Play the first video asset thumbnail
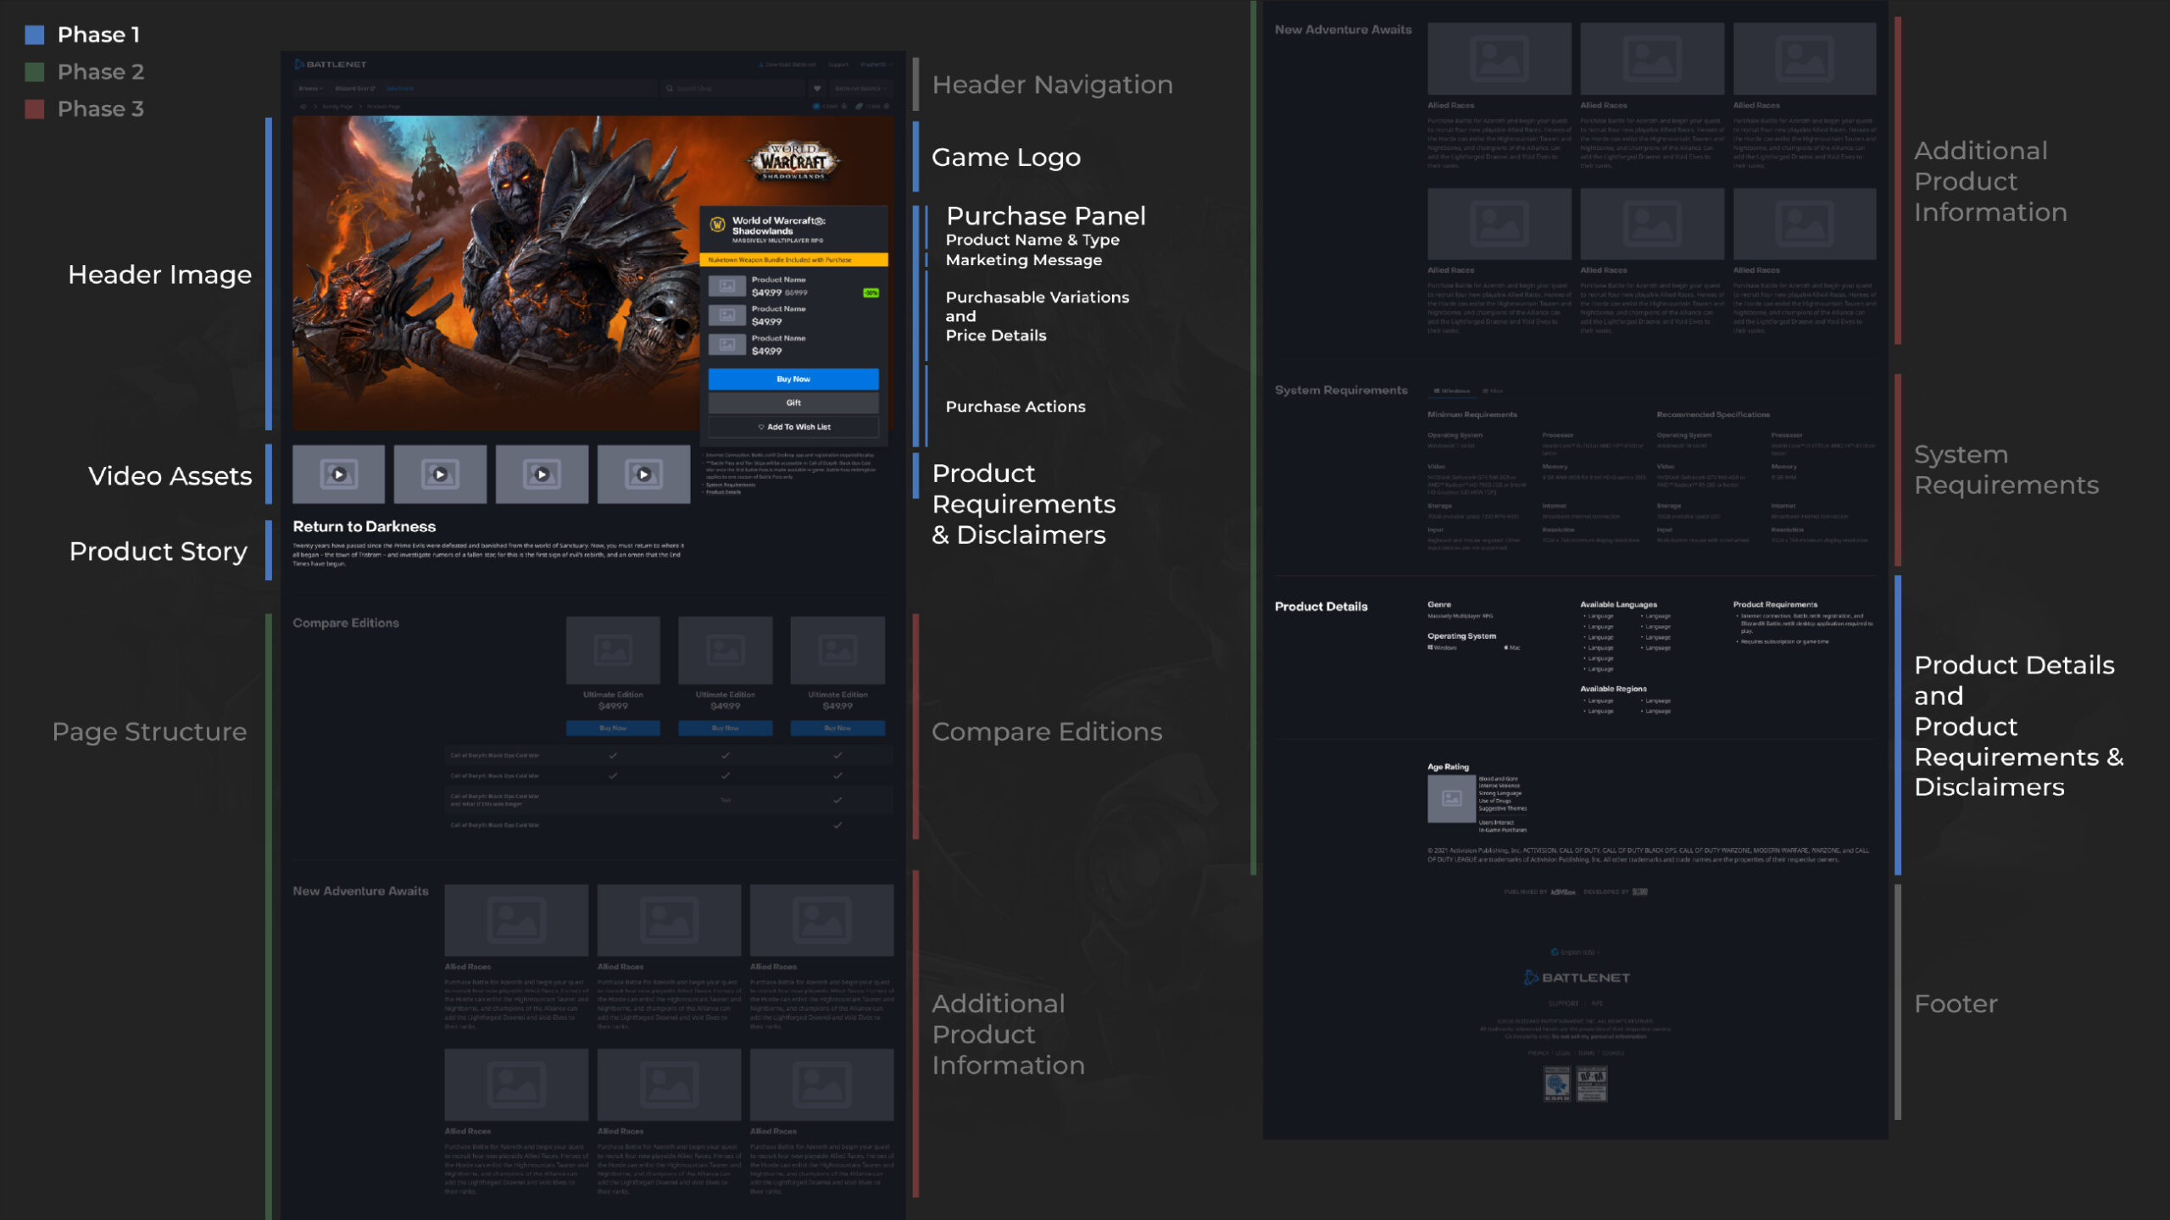2170x1220 pixels. (339, 474)
